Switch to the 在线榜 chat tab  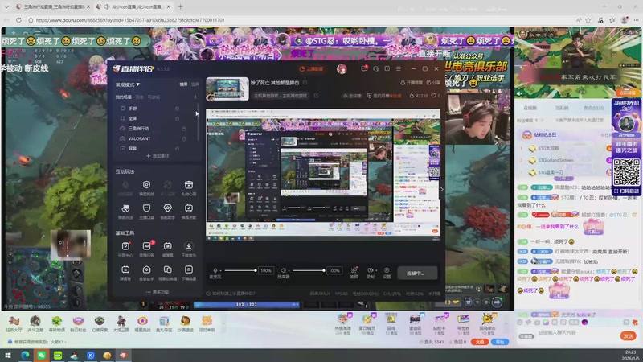530,109
